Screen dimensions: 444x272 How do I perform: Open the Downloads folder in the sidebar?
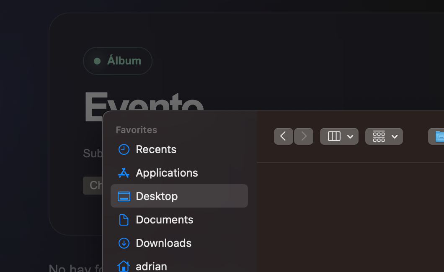tap(179, 243)
